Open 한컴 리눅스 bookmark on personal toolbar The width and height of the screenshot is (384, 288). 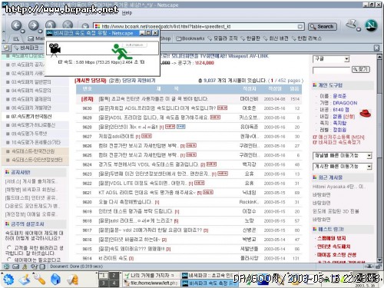point(306,38)
